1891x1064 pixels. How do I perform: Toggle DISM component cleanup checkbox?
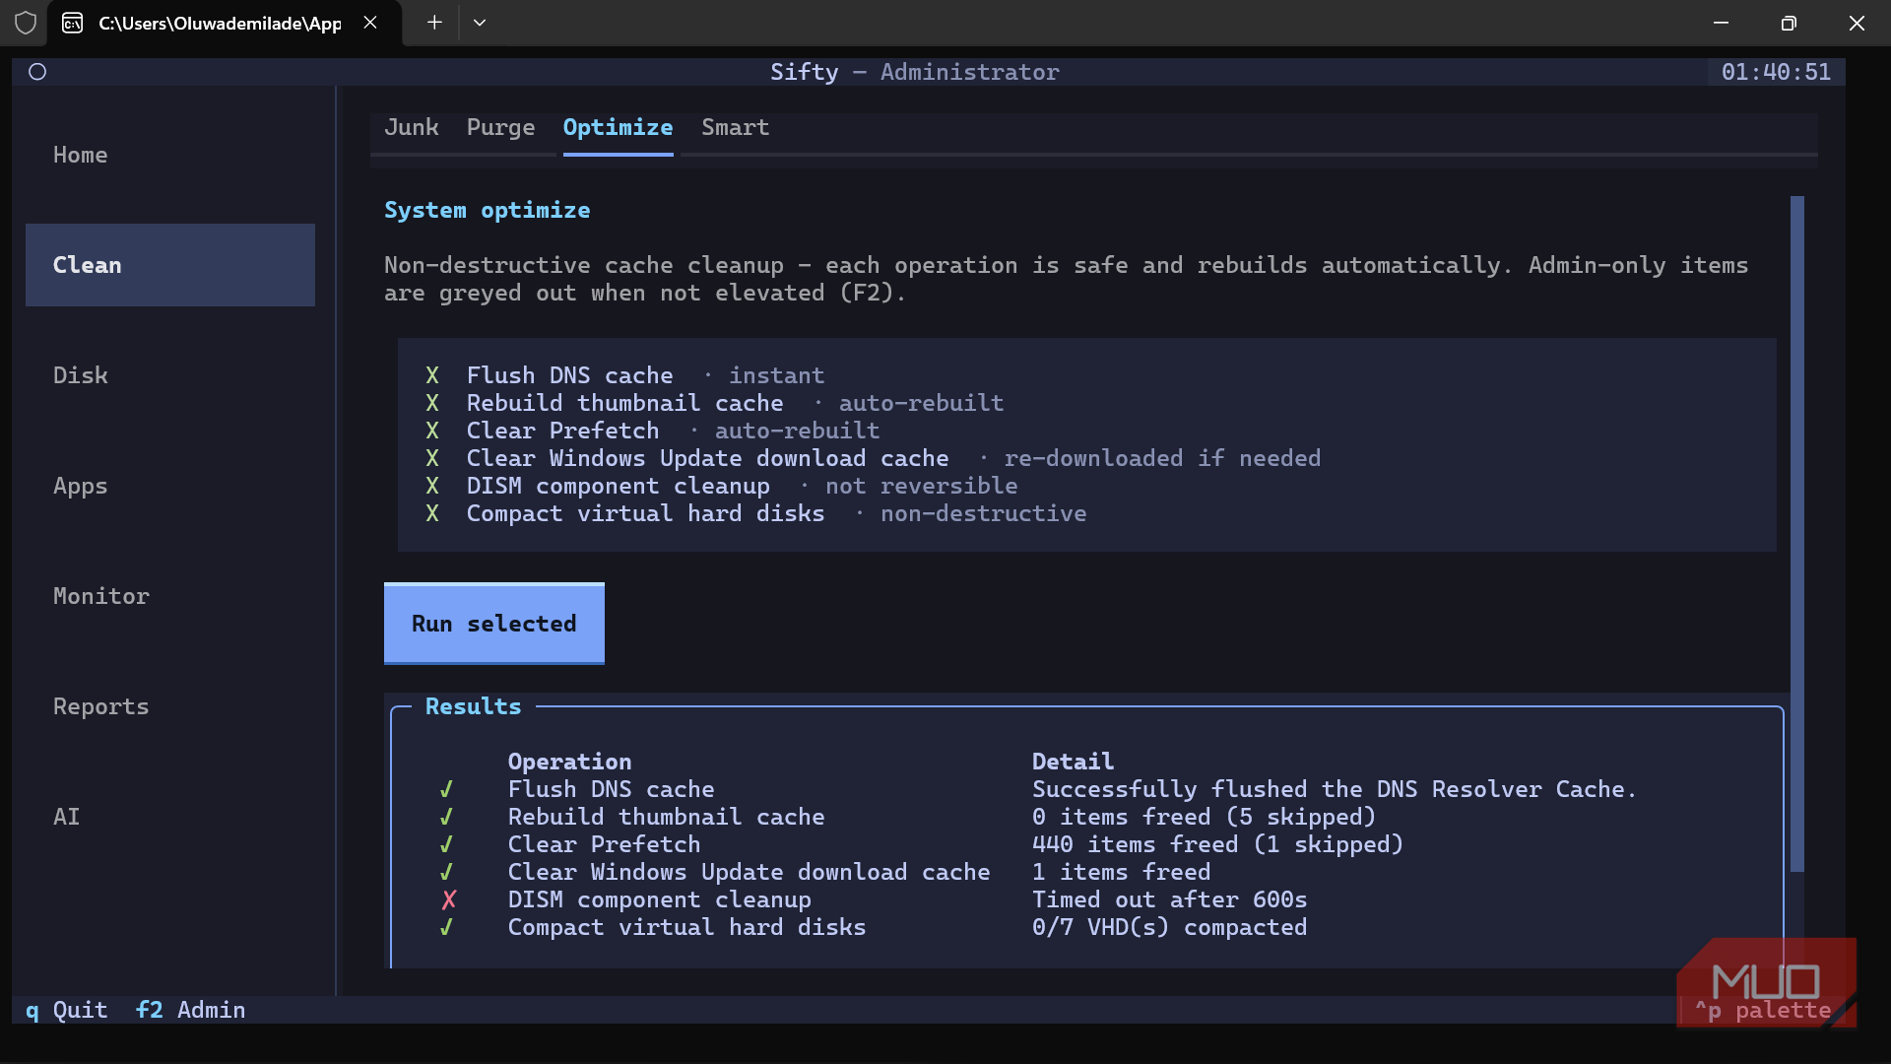tap(431, 486)
